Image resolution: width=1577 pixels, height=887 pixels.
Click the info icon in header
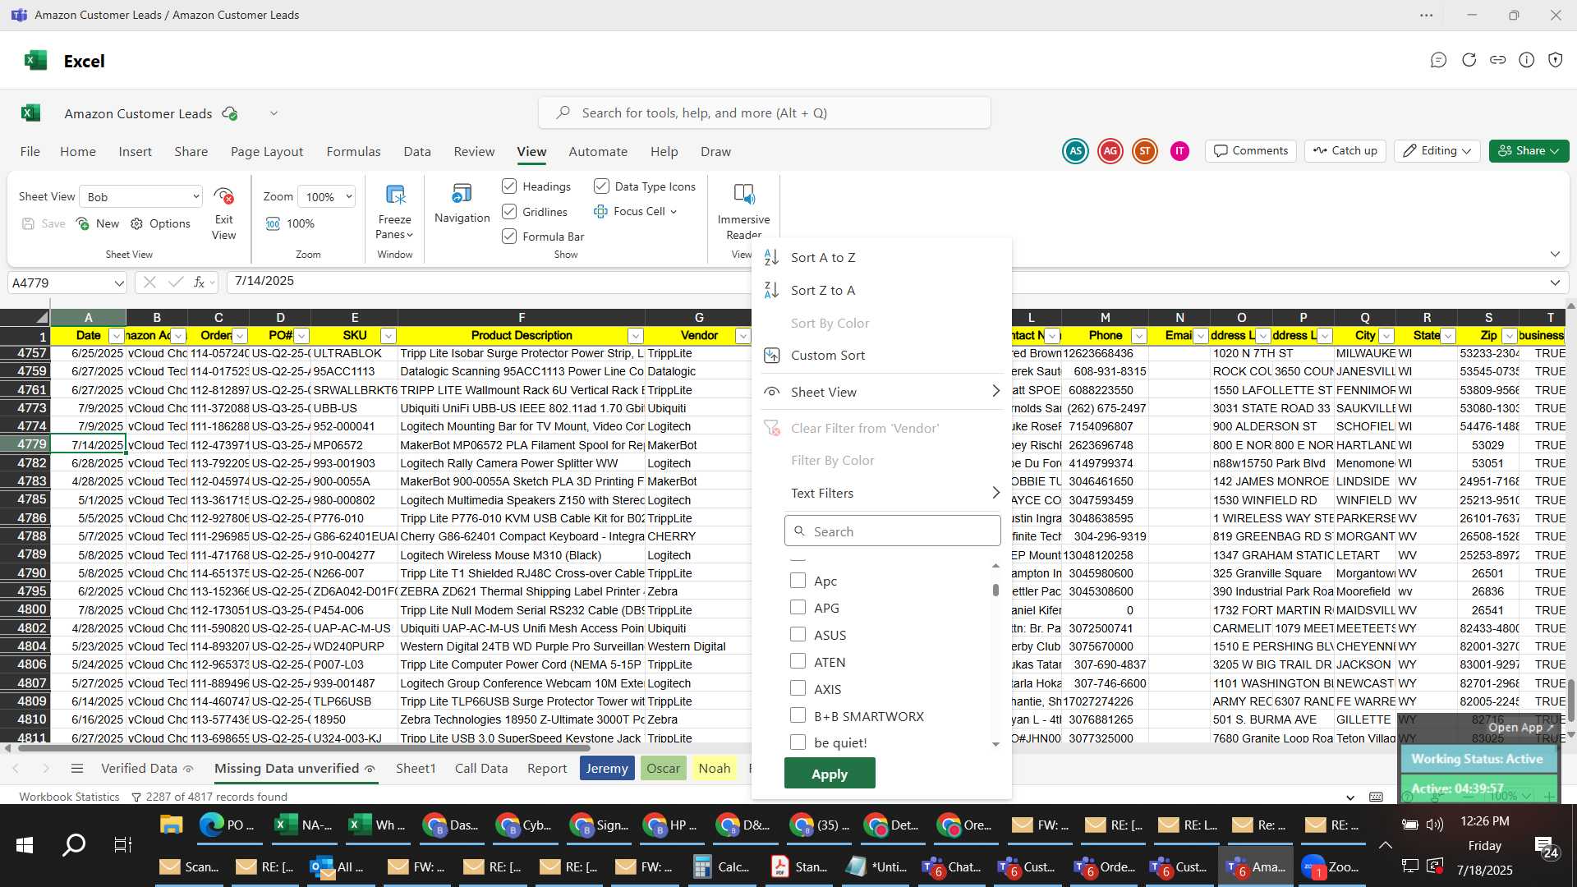(x=1527, y=60)
